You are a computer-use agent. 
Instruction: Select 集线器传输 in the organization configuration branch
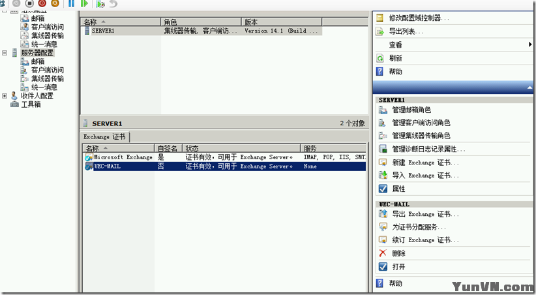coord(48,35)
